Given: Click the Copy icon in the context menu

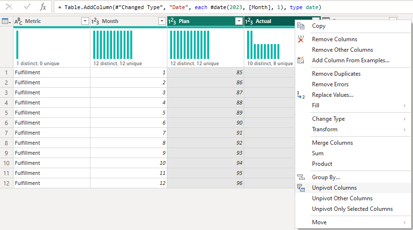Looking at the screenshot, I should coord(301,26).
